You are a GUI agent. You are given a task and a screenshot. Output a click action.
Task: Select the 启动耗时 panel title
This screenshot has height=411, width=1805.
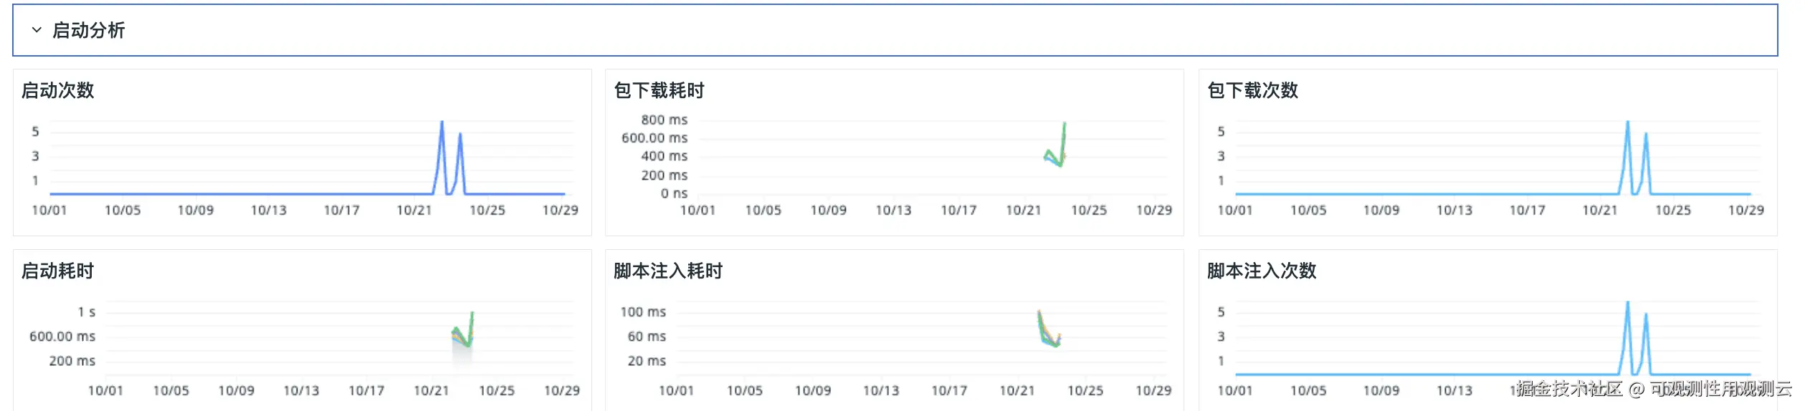pyautogui.click(x=58, y=271)
